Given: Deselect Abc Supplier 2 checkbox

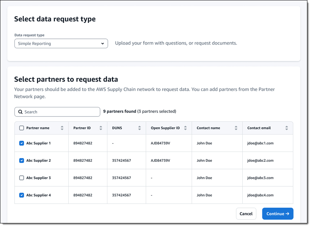Looking at the screenshot, I should pyautogui.click(x=21, y=161).
